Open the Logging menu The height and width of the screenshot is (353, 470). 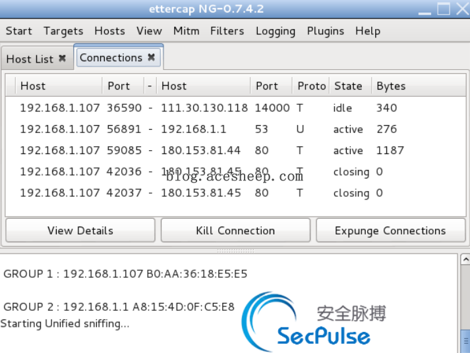tap(276, 31)
